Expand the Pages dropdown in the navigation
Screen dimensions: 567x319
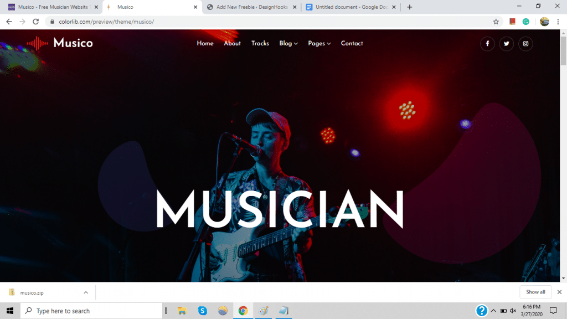pyautogui.click(x=319, y=44)
